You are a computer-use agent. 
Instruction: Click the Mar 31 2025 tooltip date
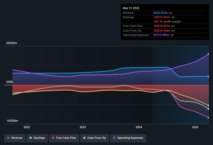pos(131,8)
